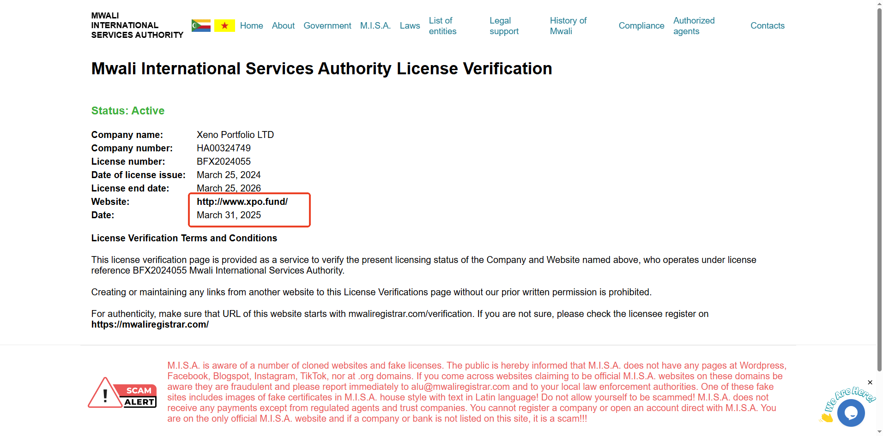Open Authorized agents page
Viewport: 883px width, 436px height.
694,26
